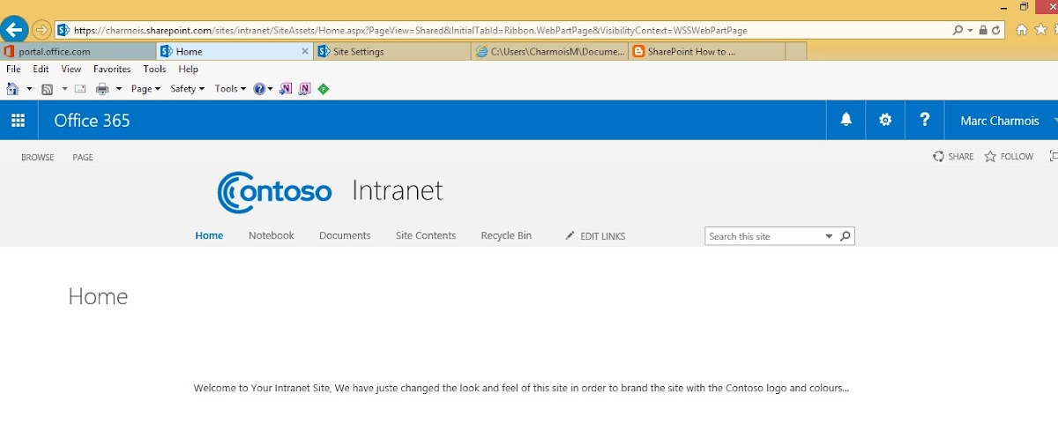Screen dimensions: 1058x423
Task: Open a new blank browser tab
Action: (795, 51)
